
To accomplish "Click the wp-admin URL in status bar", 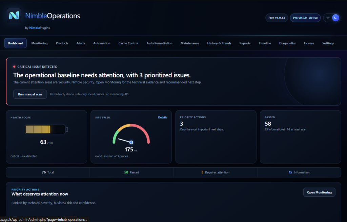I will coord(44,220).
